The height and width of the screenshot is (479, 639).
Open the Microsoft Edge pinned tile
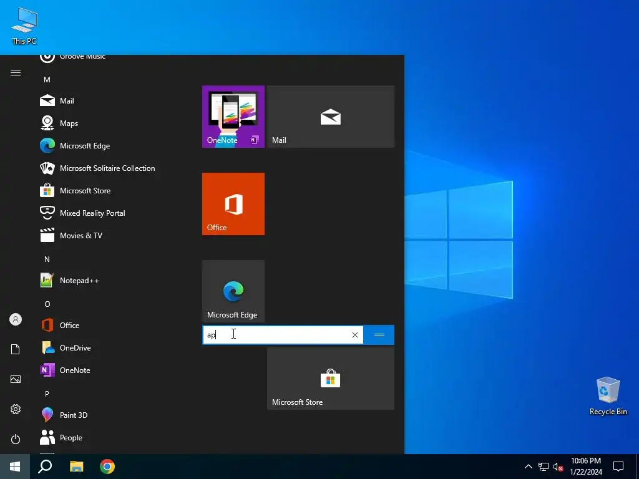pos(233,291)
